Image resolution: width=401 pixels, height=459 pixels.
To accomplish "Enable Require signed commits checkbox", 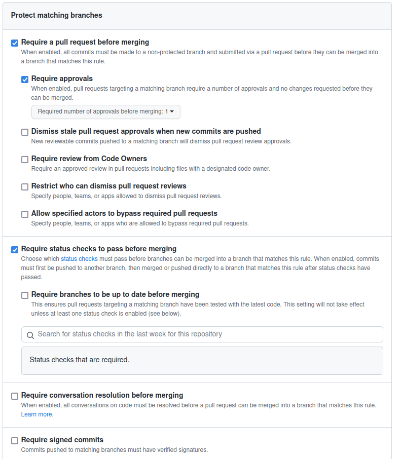I will click(x=15, y=441).
